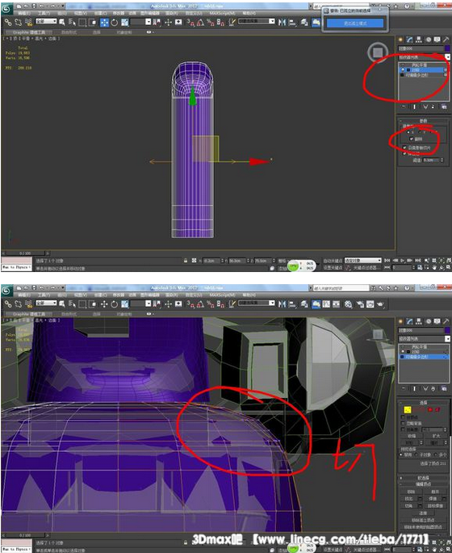Viewport: 452px width, 553px height.
Task: Enable 按角度 checkbox in lower panel
Action: point(403,429)
